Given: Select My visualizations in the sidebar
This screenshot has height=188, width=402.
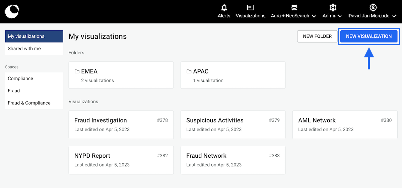Looking at the screenshot, I should pyautogui.click(x=34, y=36).
